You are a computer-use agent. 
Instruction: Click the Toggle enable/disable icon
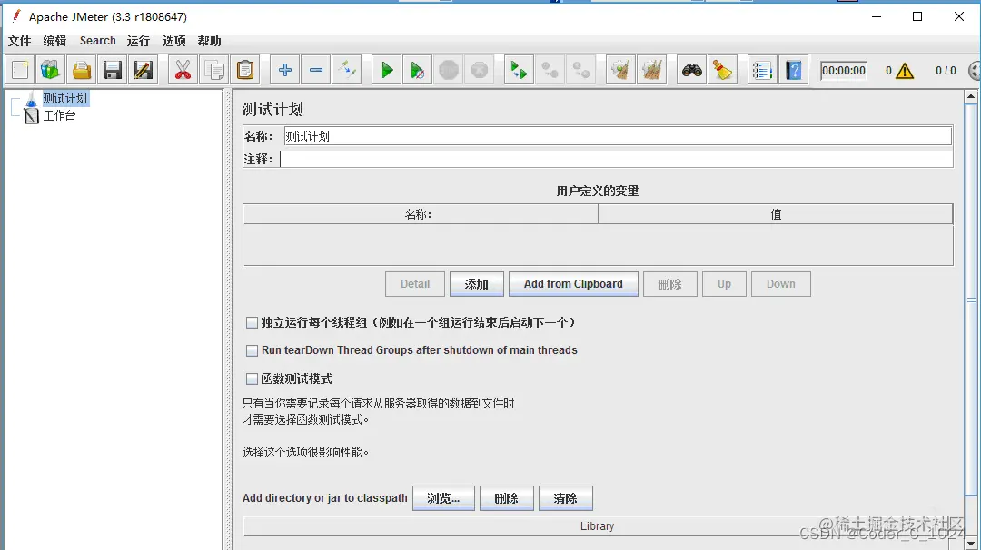pos(347,70)
